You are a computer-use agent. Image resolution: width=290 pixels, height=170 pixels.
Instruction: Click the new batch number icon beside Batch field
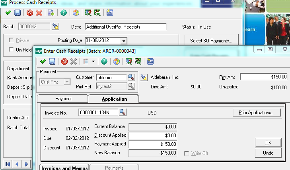point(56,27)
